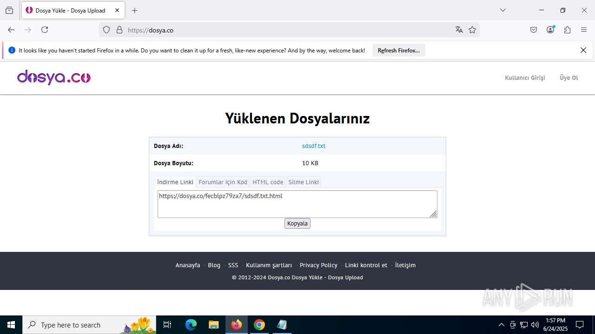Open File Explorer from taskbar
The height and width of the screenshot is (334, 595).
pos(213,325)
